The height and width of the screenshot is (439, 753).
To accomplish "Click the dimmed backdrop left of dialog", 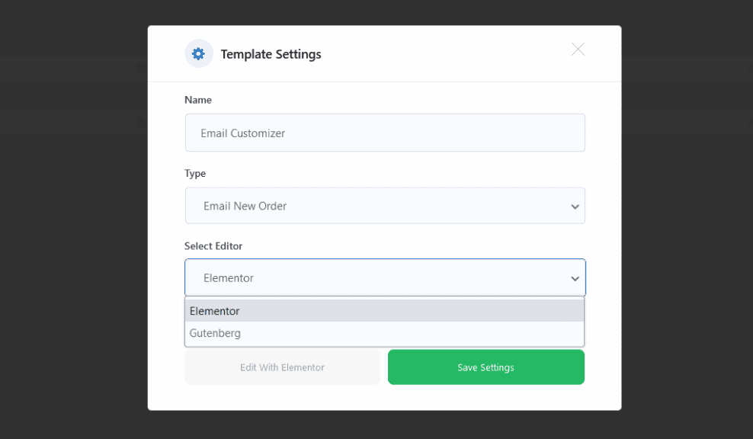I will (x=73, y=229).
